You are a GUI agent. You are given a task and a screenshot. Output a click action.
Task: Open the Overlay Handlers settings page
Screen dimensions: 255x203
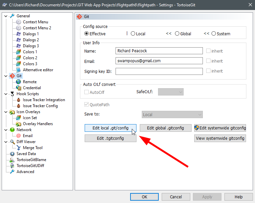(x=38, y=124)
